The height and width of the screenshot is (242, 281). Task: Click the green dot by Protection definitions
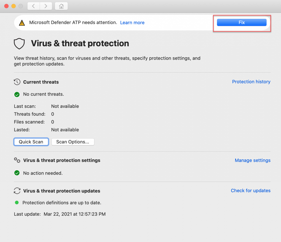[x=17, y=203]
